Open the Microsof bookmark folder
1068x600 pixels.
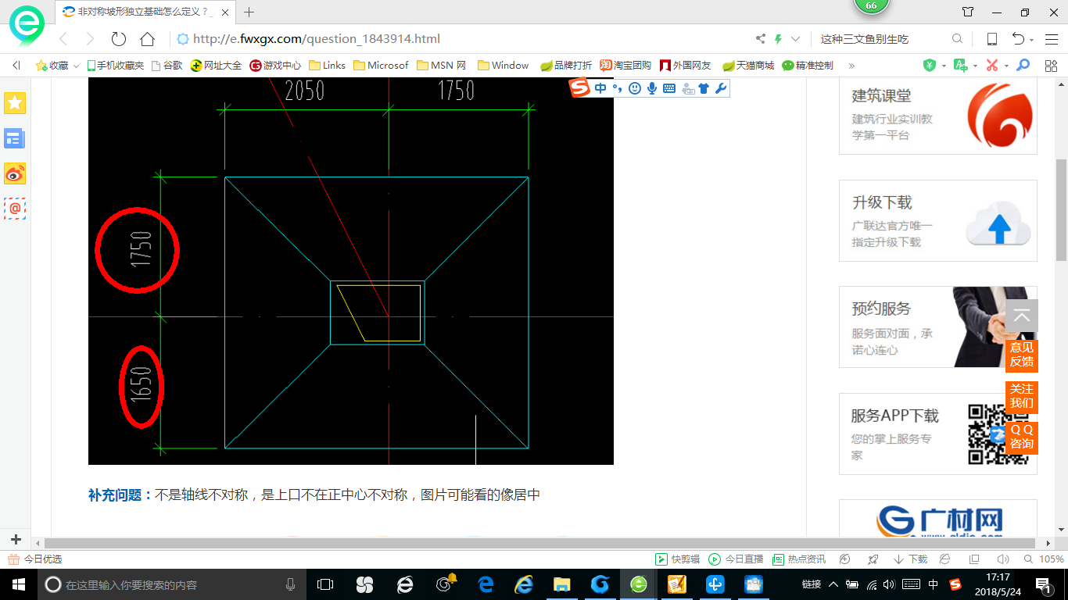click(382, 66)
